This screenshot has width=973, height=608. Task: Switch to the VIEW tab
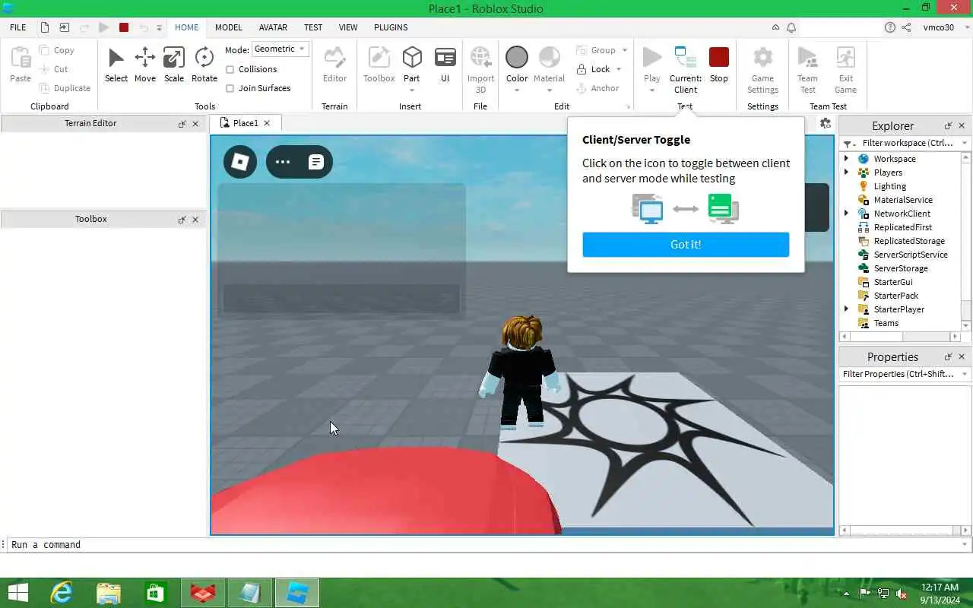(348, 27)
